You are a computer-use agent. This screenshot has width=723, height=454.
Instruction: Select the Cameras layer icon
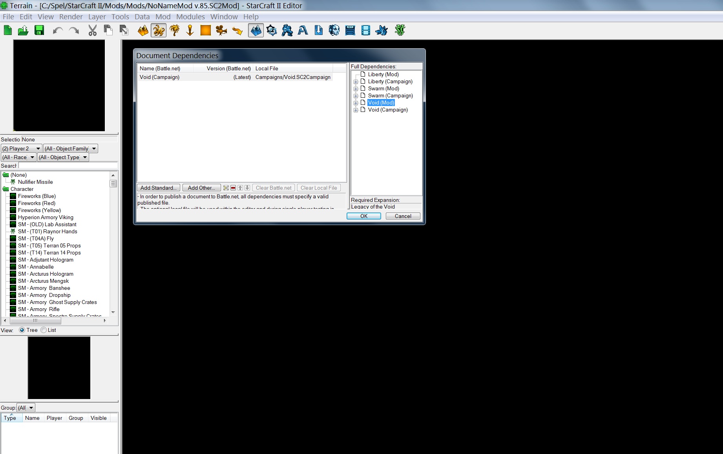[x=221, y=30]
